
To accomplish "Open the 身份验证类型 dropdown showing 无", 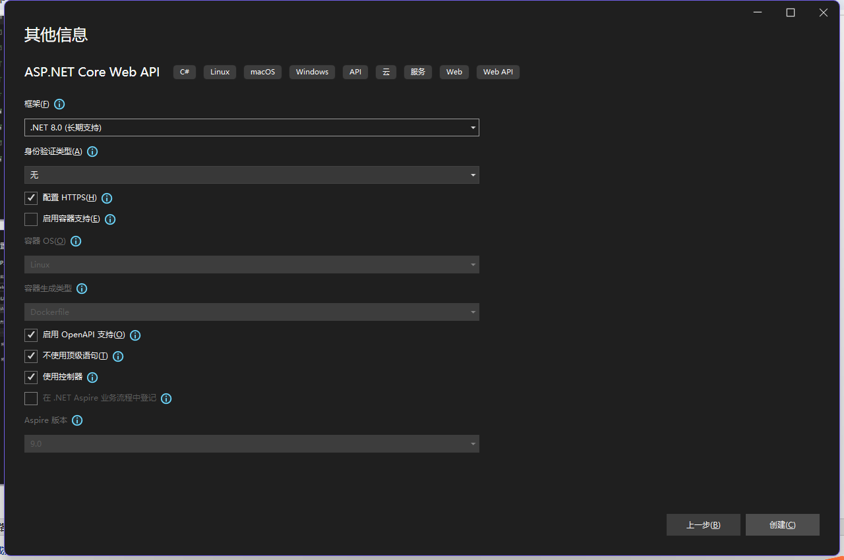I will (252, 175).
